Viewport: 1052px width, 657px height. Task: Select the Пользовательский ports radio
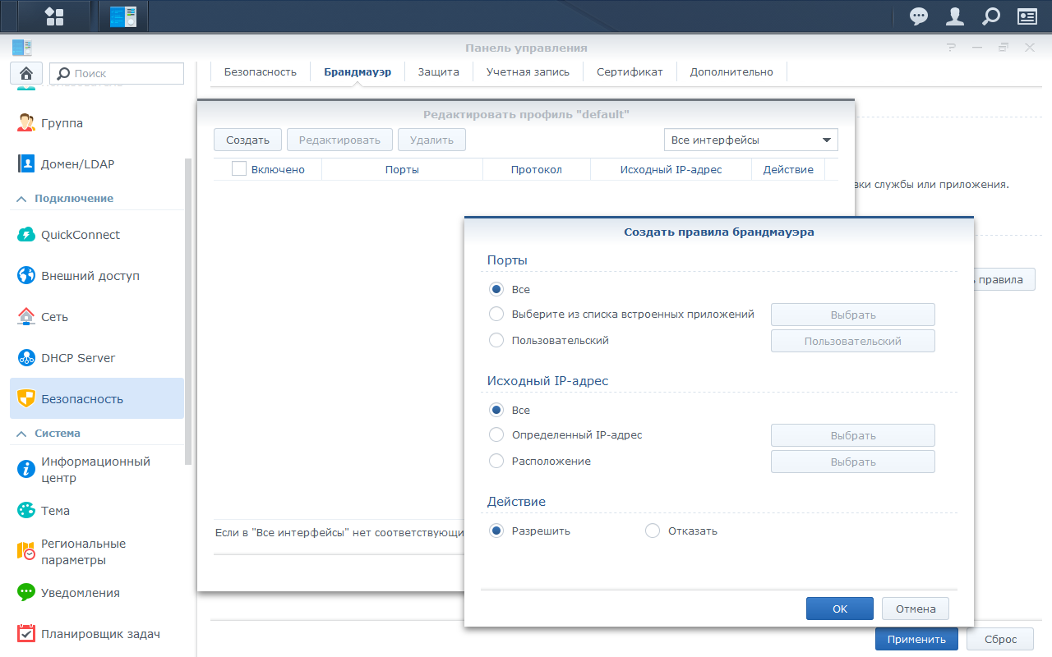click(x=496, y=340)
